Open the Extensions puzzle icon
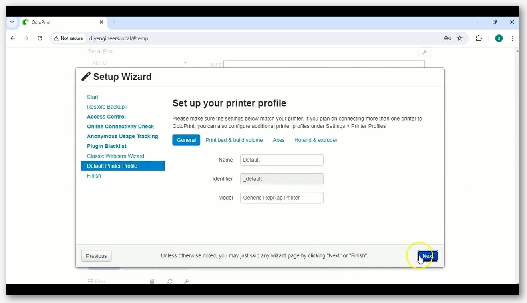The width and height of the screenshot is (527, 303). 479,38
